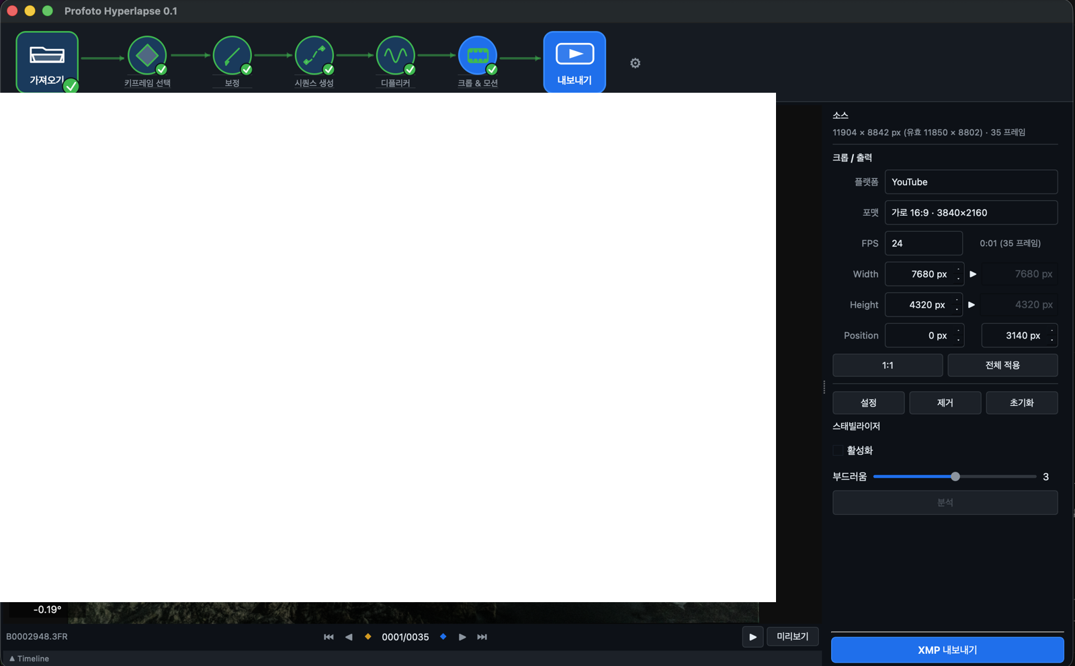
Task: Open the 내보내기 export step
Action: coord(574,62)
